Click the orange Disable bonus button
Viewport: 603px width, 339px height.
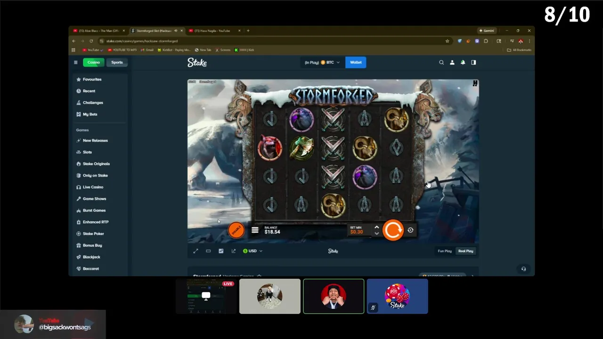point(236,230)
